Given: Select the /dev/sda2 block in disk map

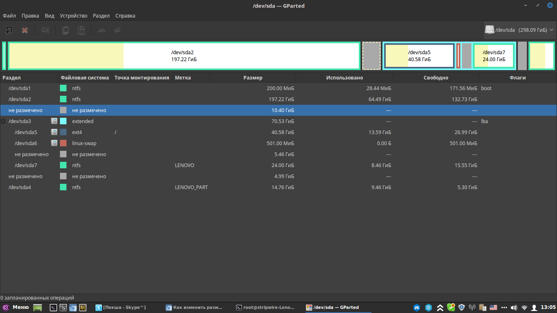Looking at the screenshot, I should pyautogui.click(x=183, y=56).
